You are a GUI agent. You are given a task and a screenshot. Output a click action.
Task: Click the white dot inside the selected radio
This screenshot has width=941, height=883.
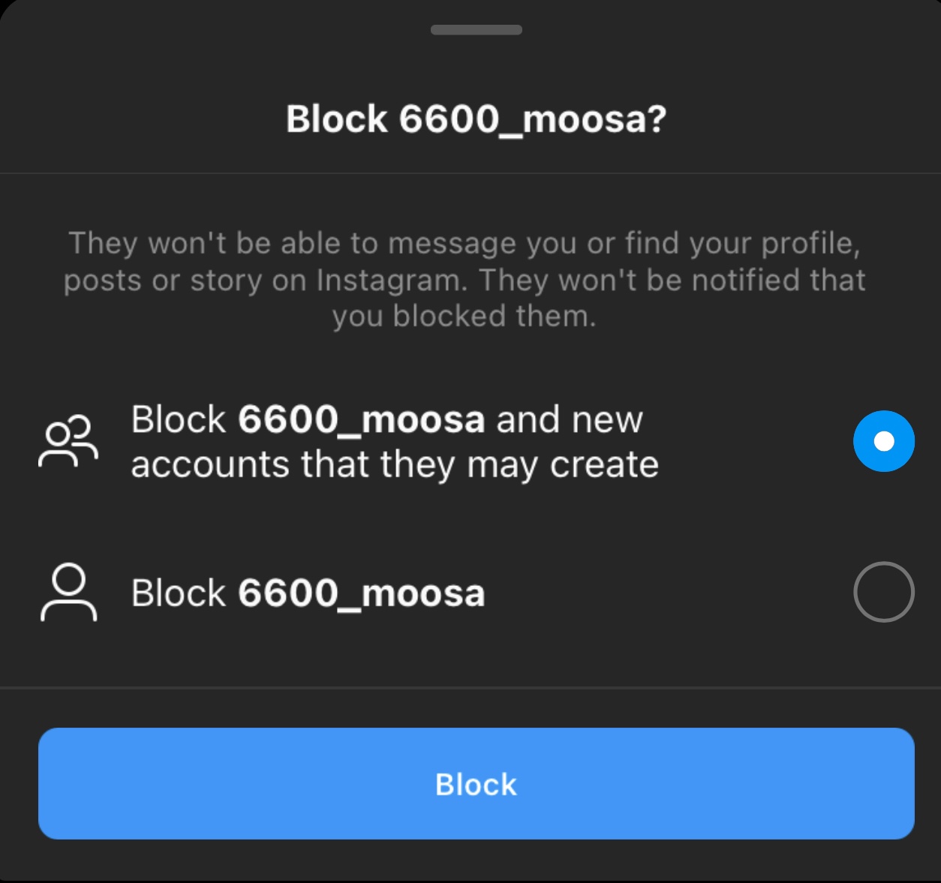[884, 441]
